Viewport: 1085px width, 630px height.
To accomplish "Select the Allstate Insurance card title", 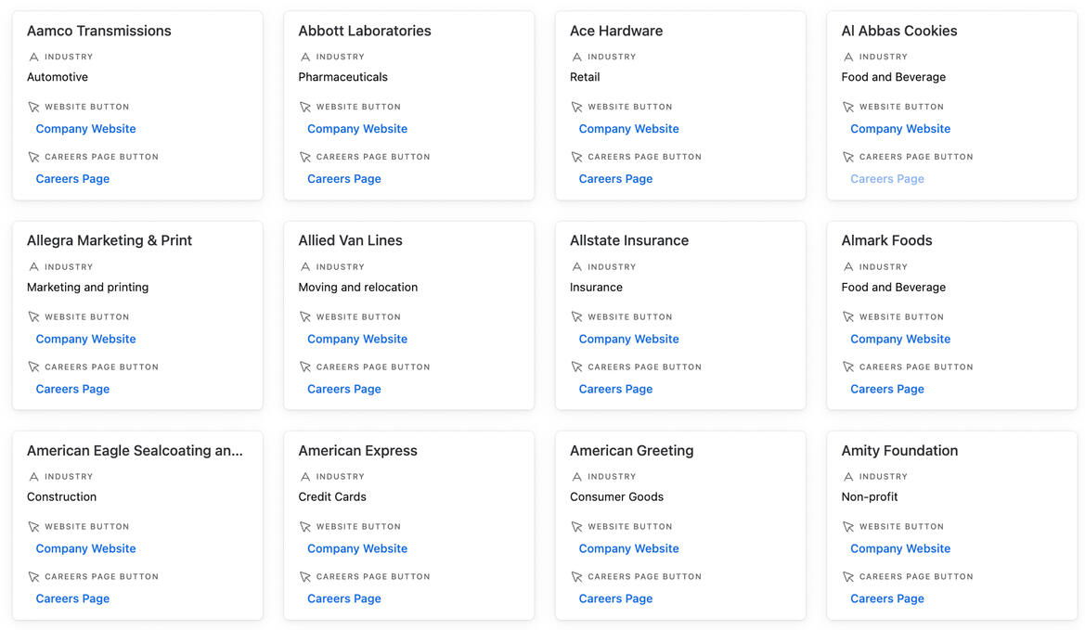I will click(628, 240).
